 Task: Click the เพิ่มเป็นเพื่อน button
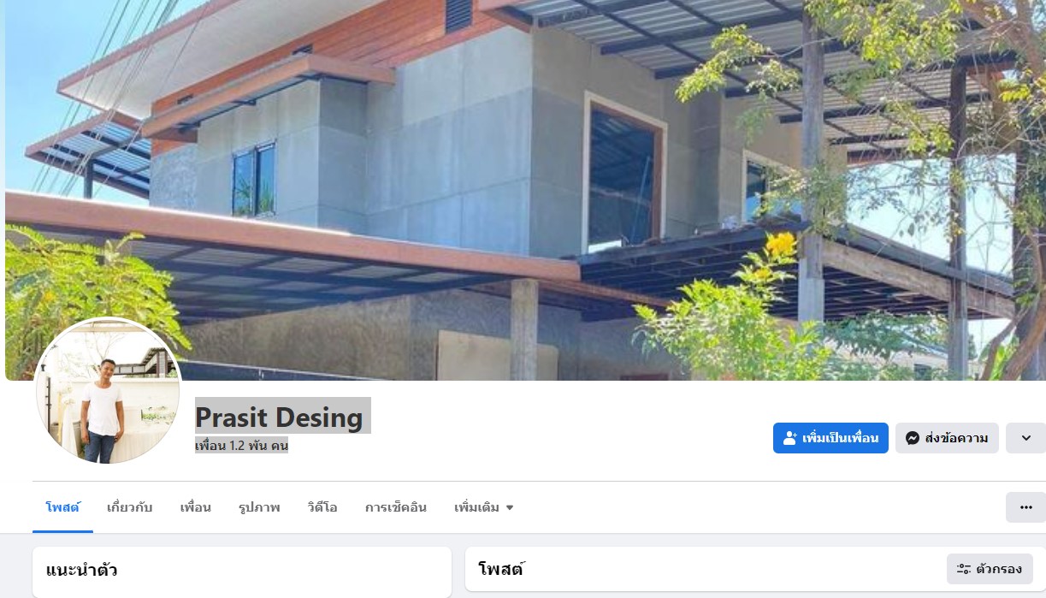[830, 438]
